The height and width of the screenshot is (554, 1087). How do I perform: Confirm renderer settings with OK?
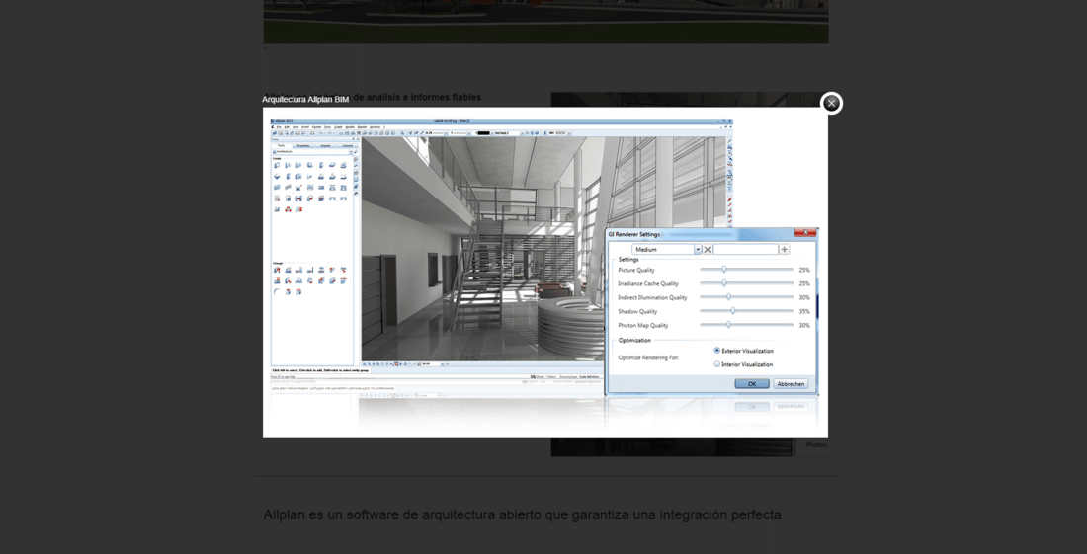(x=751, y=383)
